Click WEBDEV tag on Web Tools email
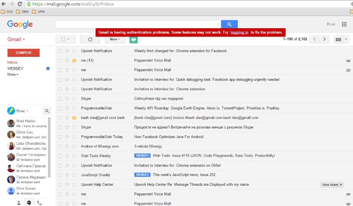This screenshot has width=353, height=206. click(142, 155)
